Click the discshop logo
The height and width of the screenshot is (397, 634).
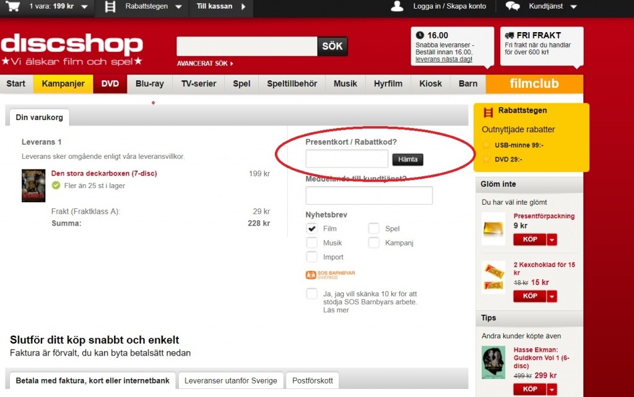click(72, 49)
